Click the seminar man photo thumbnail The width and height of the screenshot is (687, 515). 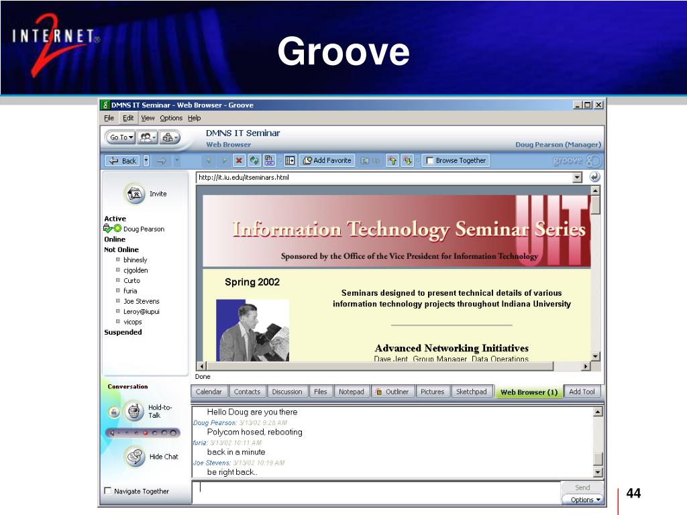[253, 330]
